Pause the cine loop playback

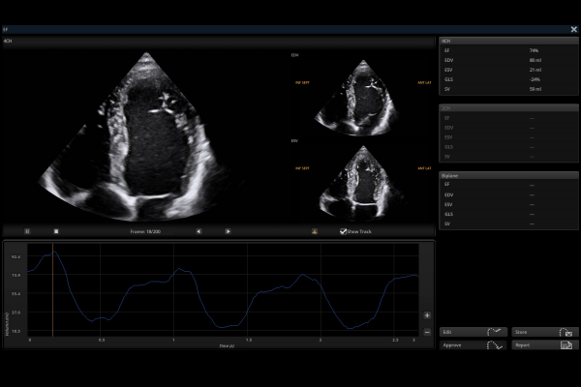(x=27, y=231)
